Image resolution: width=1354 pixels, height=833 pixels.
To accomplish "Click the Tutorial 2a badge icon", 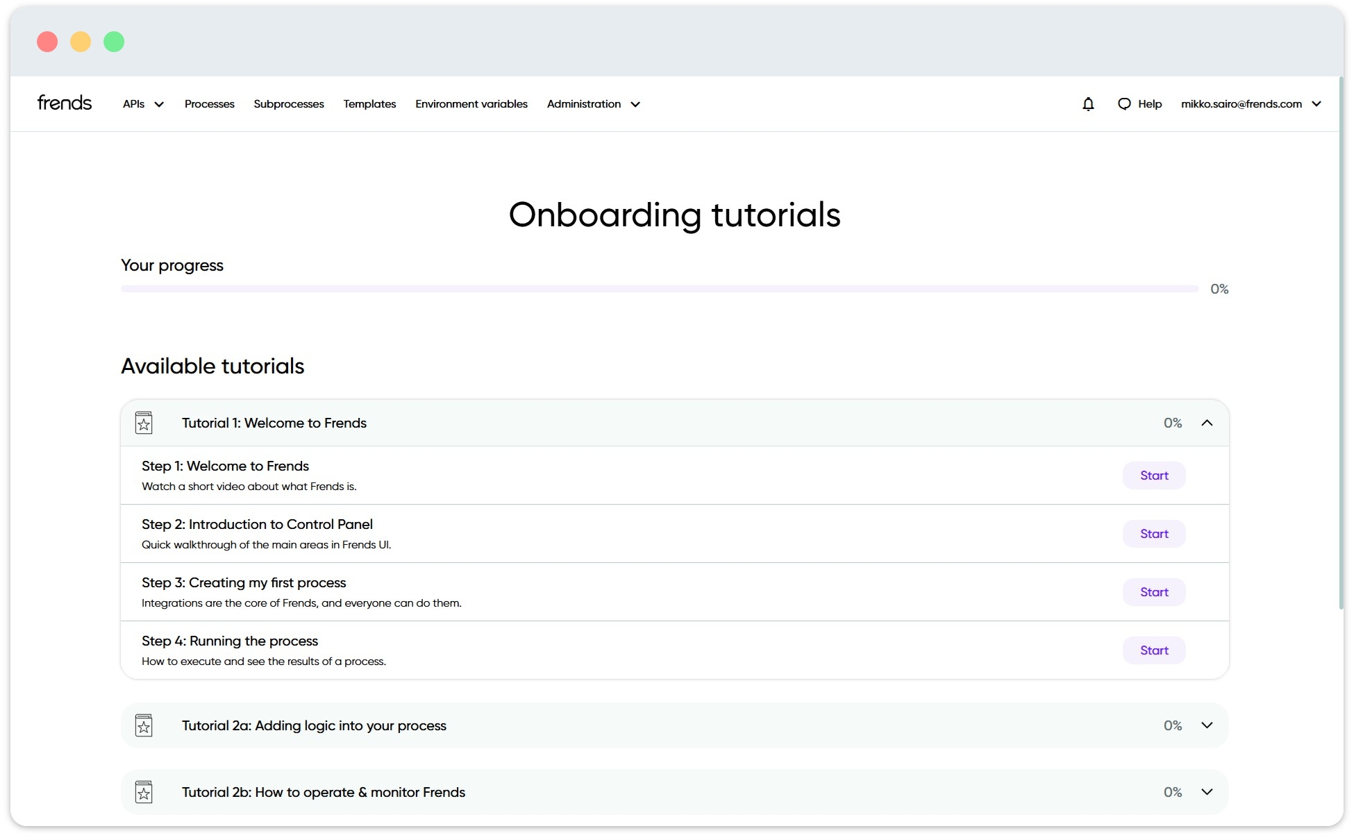I will click(144, 725).
